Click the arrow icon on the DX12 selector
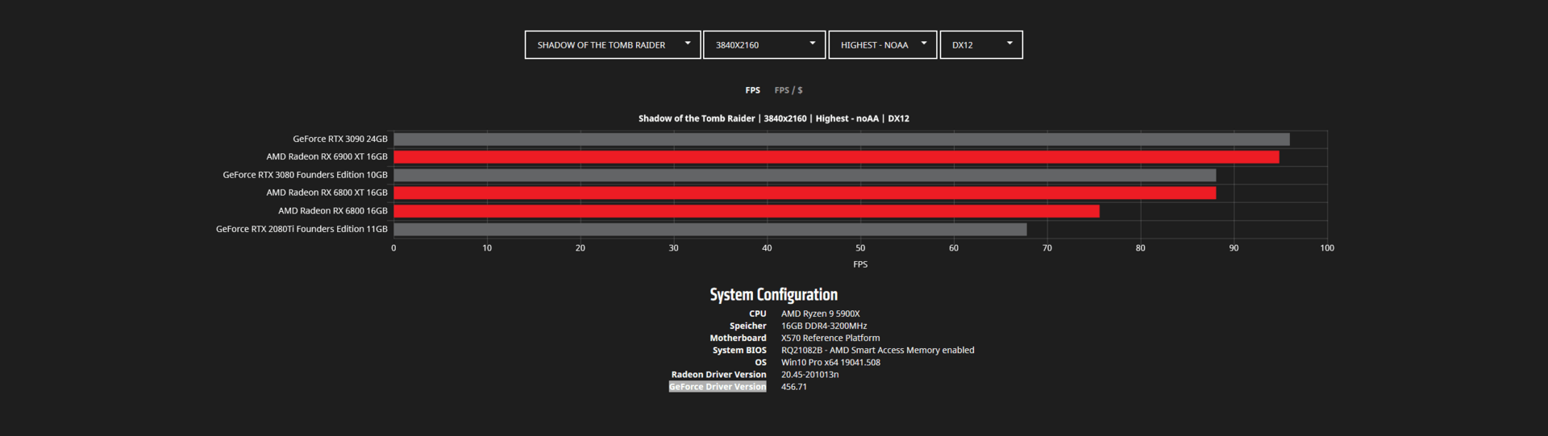1548x436 pixels. tap(1009, 44)
